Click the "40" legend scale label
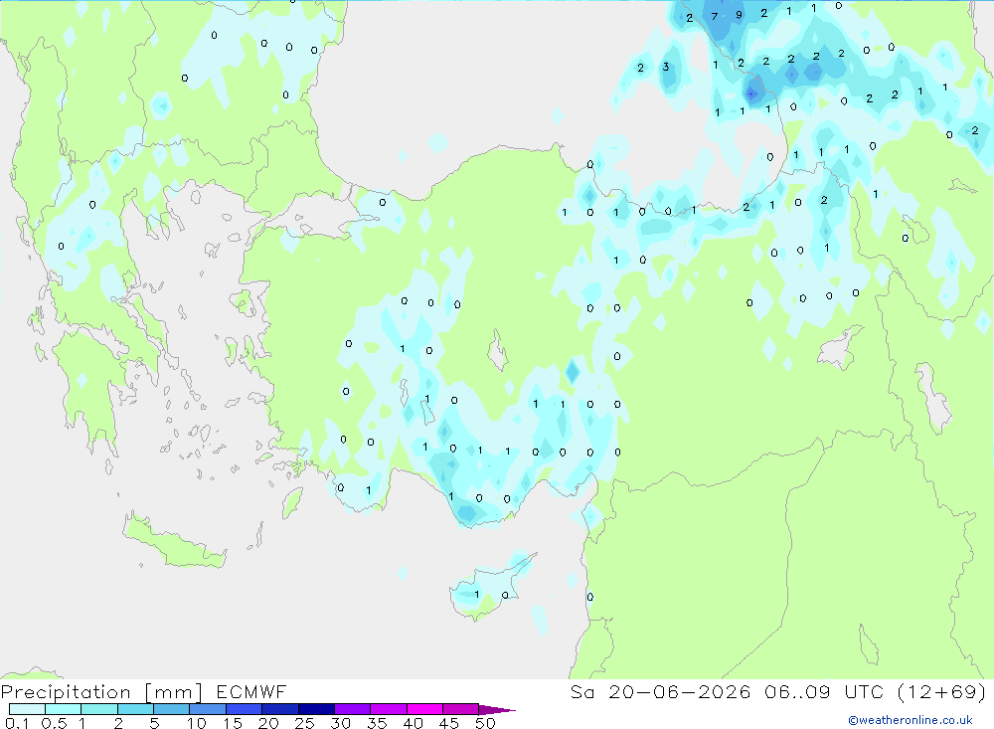Image resolution: width=994 pixels, height=729 pixels. (x=414, y=723)
